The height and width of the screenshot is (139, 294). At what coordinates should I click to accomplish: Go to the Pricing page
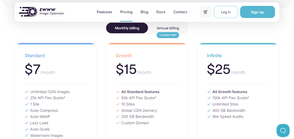click(126, 12)
